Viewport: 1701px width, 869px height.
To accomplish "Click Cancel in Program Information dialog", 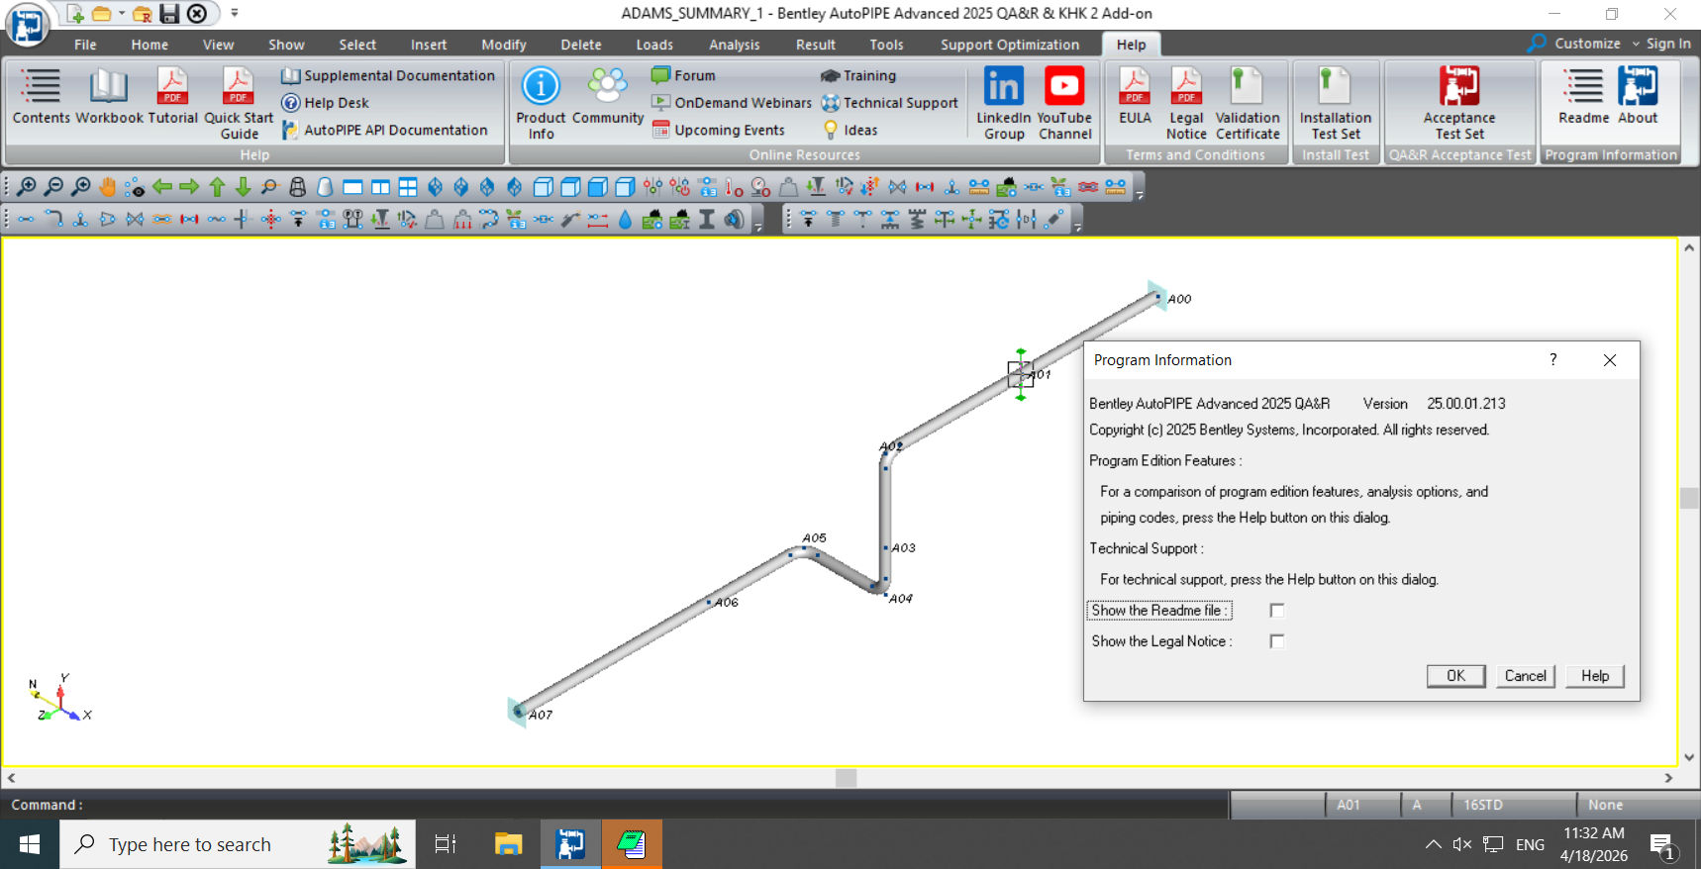I will tap(1525, 676).
